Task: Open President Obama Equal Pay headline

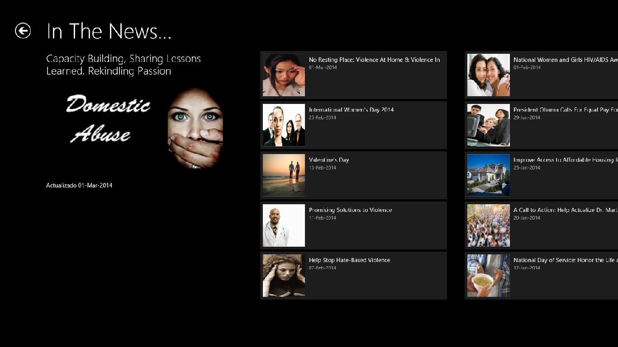Action: [x=565, y=110]
